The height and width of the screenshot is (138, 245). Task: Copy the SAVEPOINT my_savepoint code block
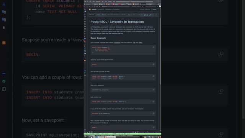(x=154, y=90)
